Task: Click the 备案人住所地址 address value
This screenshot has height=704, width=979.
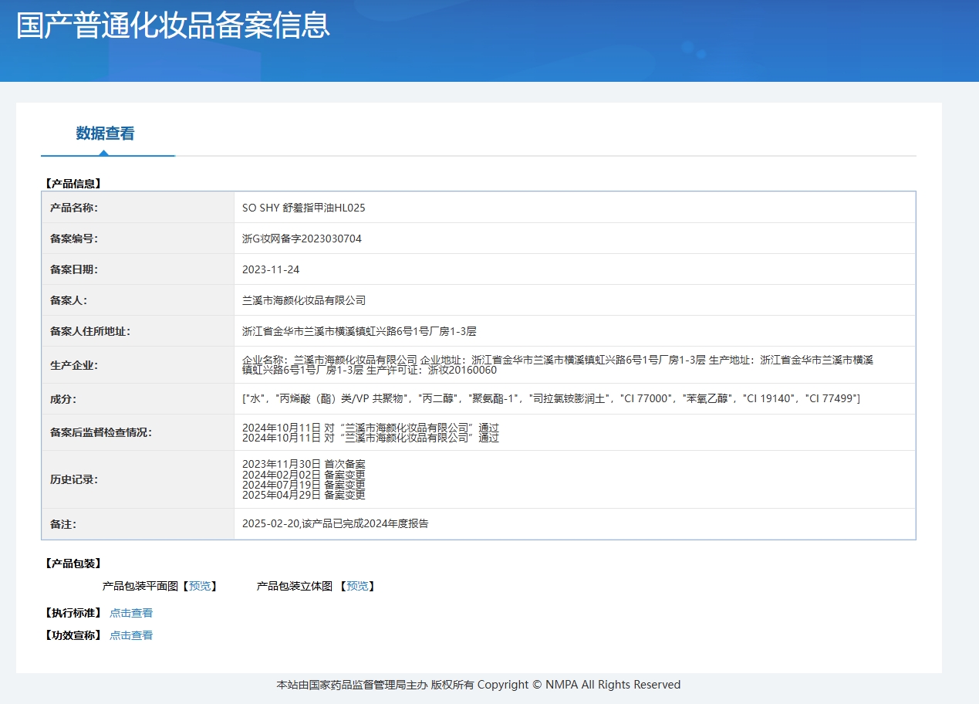Action: (x=360, y=331)
